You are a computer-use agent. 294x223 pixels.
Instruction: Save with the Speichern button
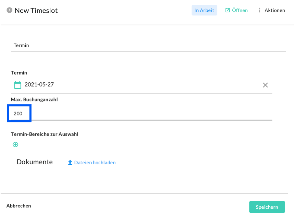click(x=267, y=207)
